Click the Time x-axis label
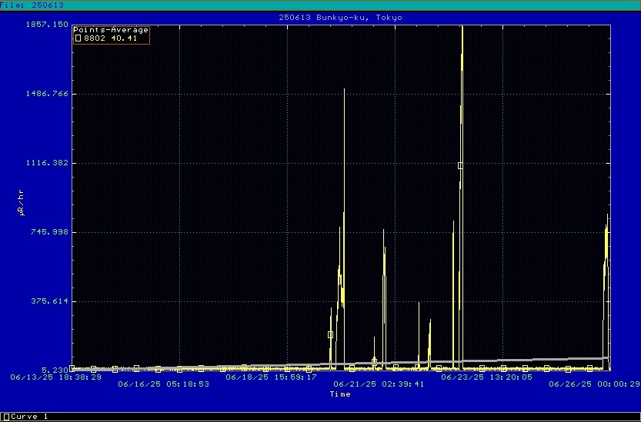Screen dimensions: 641x422 pyautogui.click(x=339, y=394)
